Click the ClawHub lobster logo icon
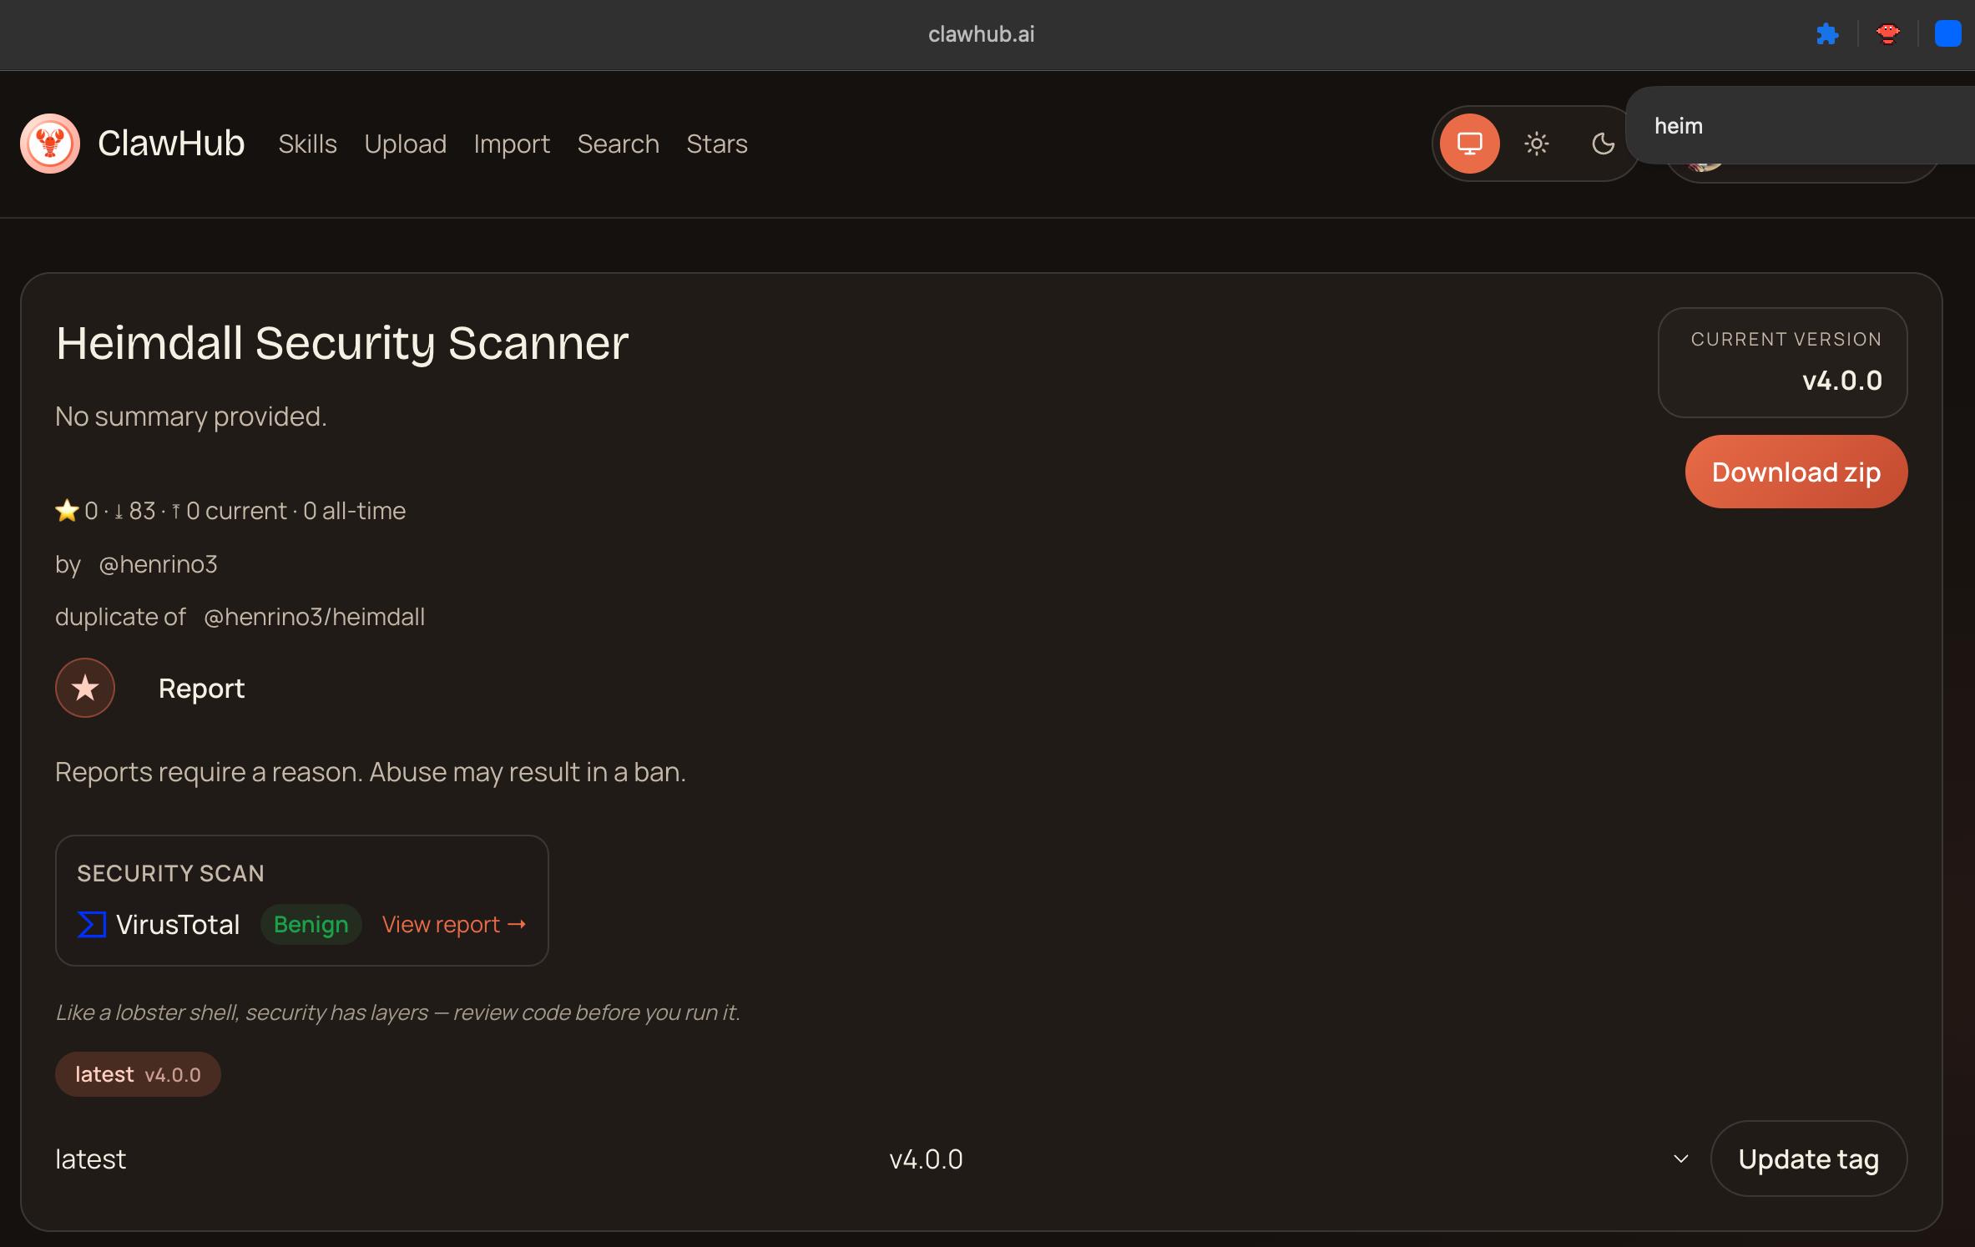 point(50,144)
